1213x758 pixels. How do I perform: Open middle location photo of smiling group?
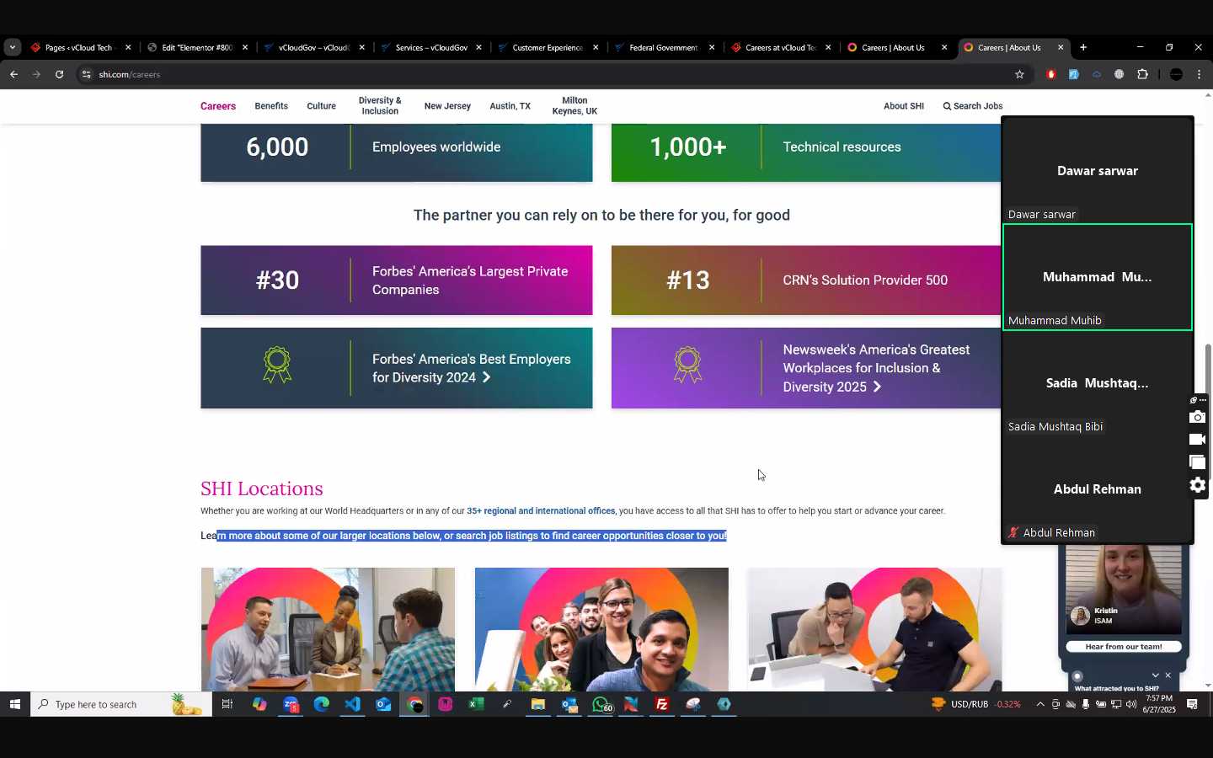pyautogui.click(x=601, y=629)
